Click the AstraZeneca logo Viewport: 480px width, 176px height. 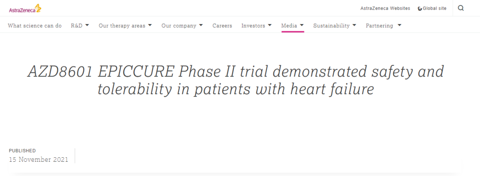[25, 8]
